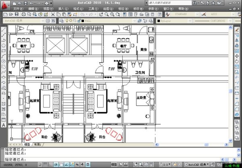The height and width of the screenshot is (168, 242).
Task: Select the multiline Text tool
Action: 4,125
